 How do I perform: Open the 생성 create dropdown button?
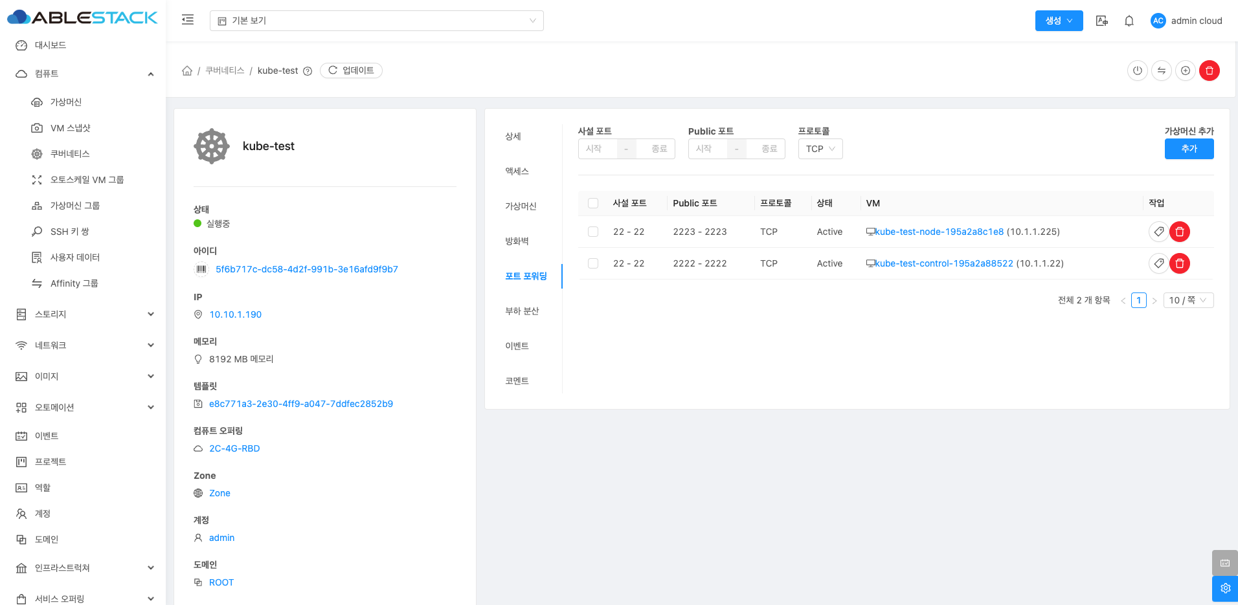[x=1058, y=21]
